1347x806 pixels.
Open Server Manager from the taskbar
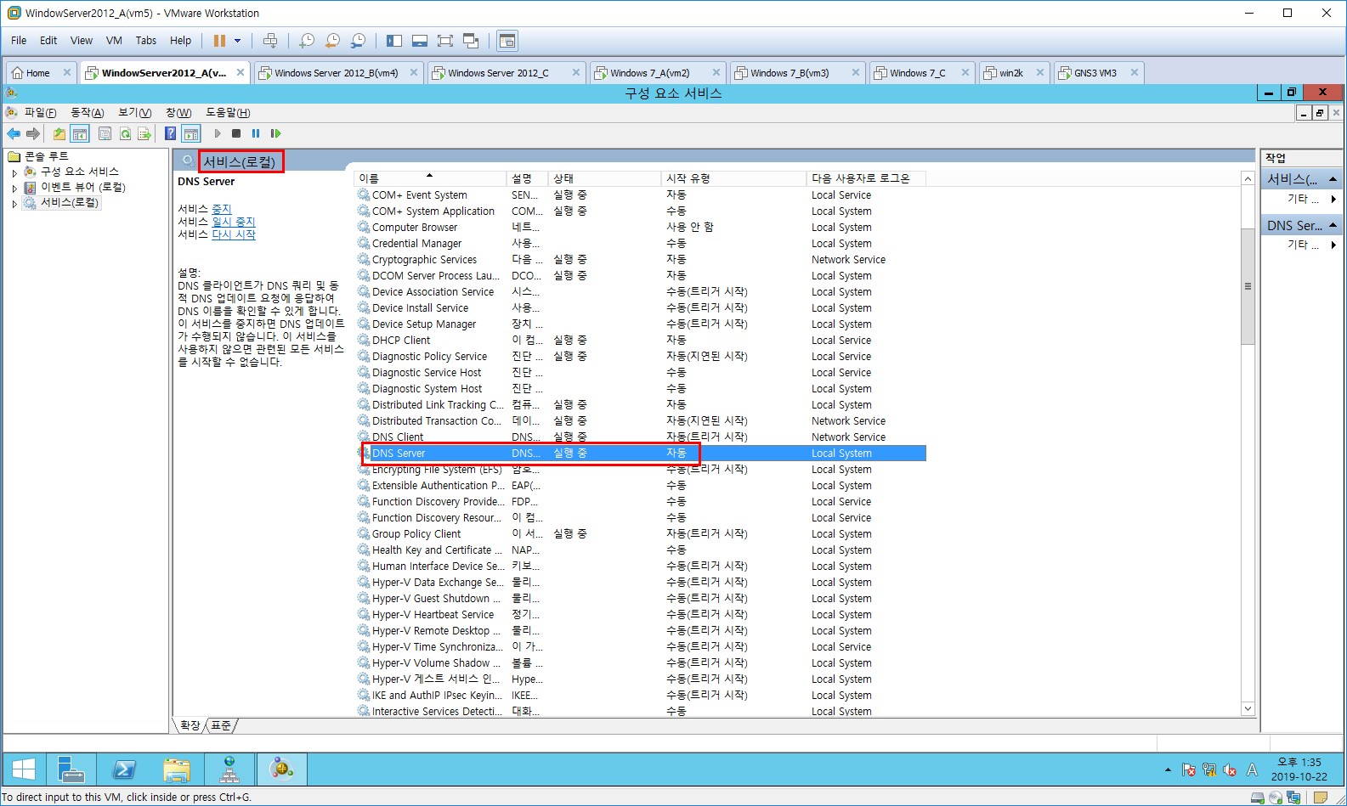[71, 769]
